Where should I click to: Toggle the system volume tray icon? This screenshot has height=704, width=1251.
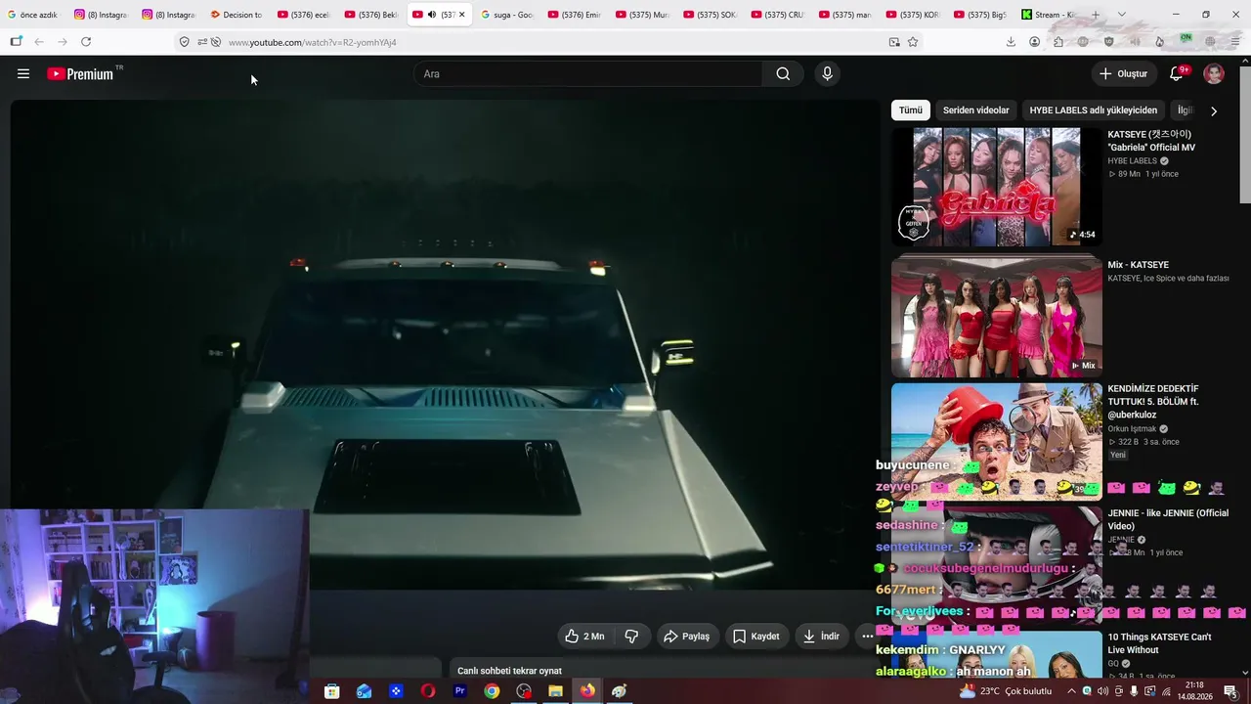coord(1102,691)
